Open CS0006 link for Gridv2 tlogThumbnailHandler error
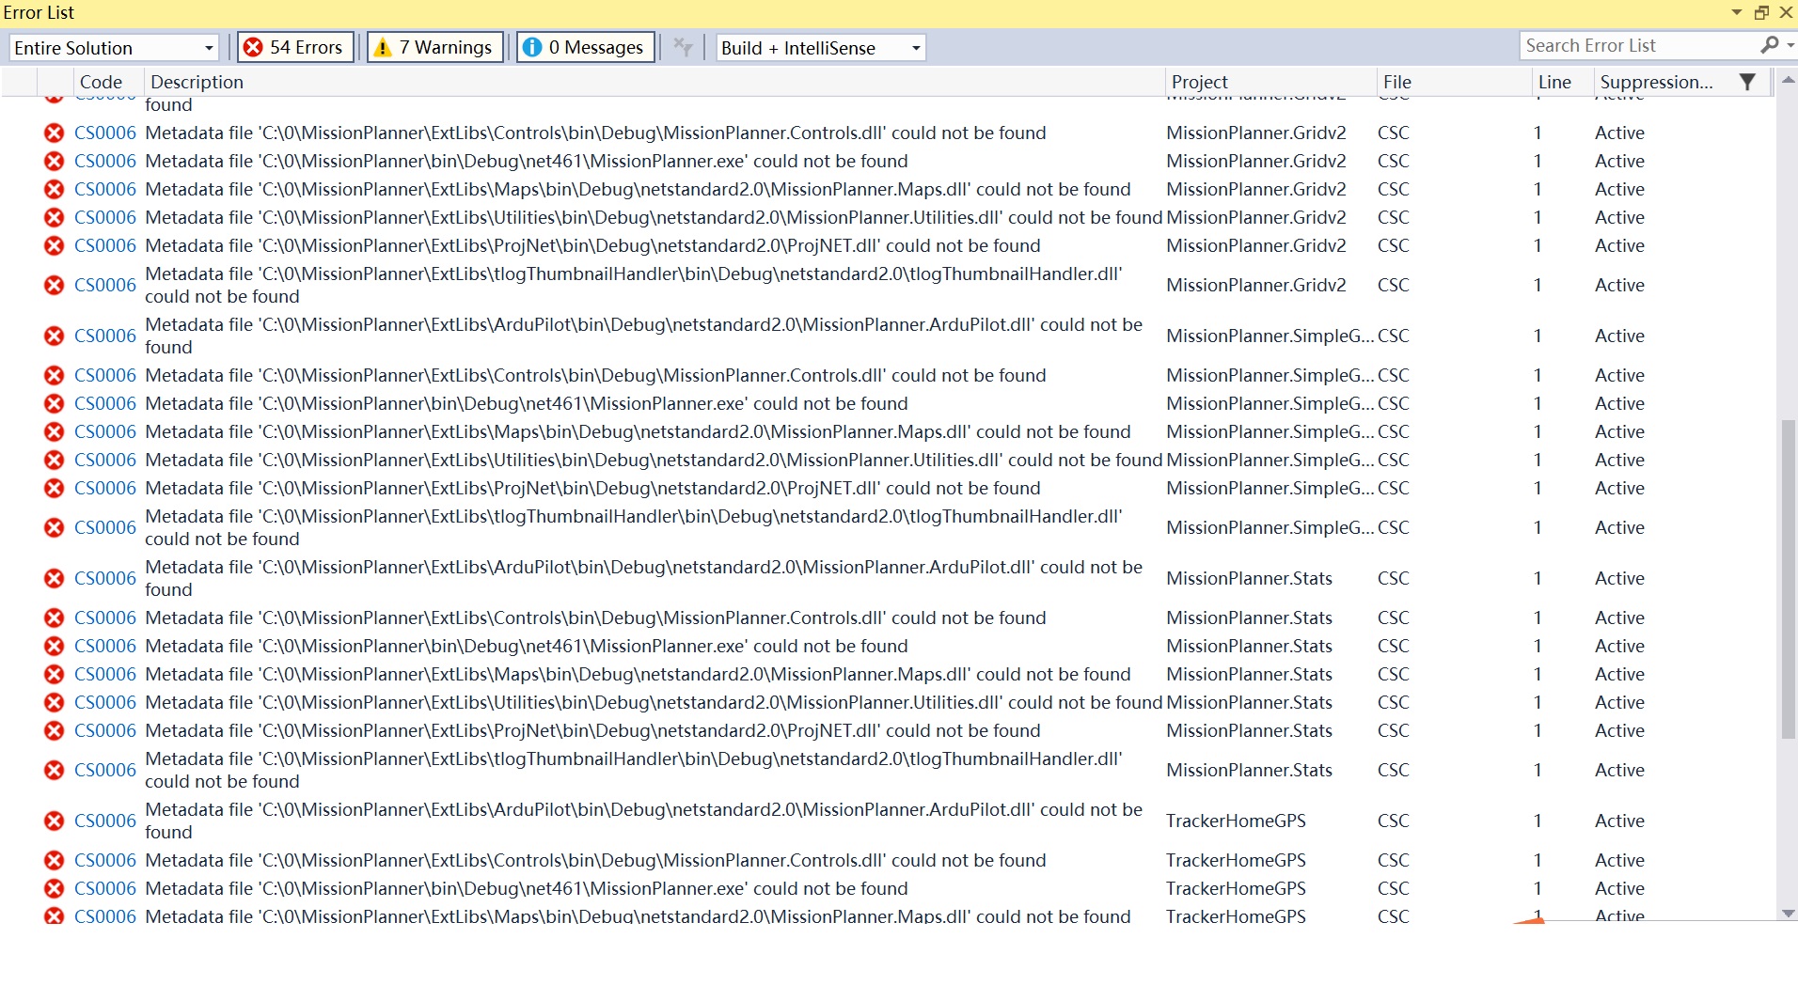The width and height of the screenshot is (1798, 985). tap(104, 285)
